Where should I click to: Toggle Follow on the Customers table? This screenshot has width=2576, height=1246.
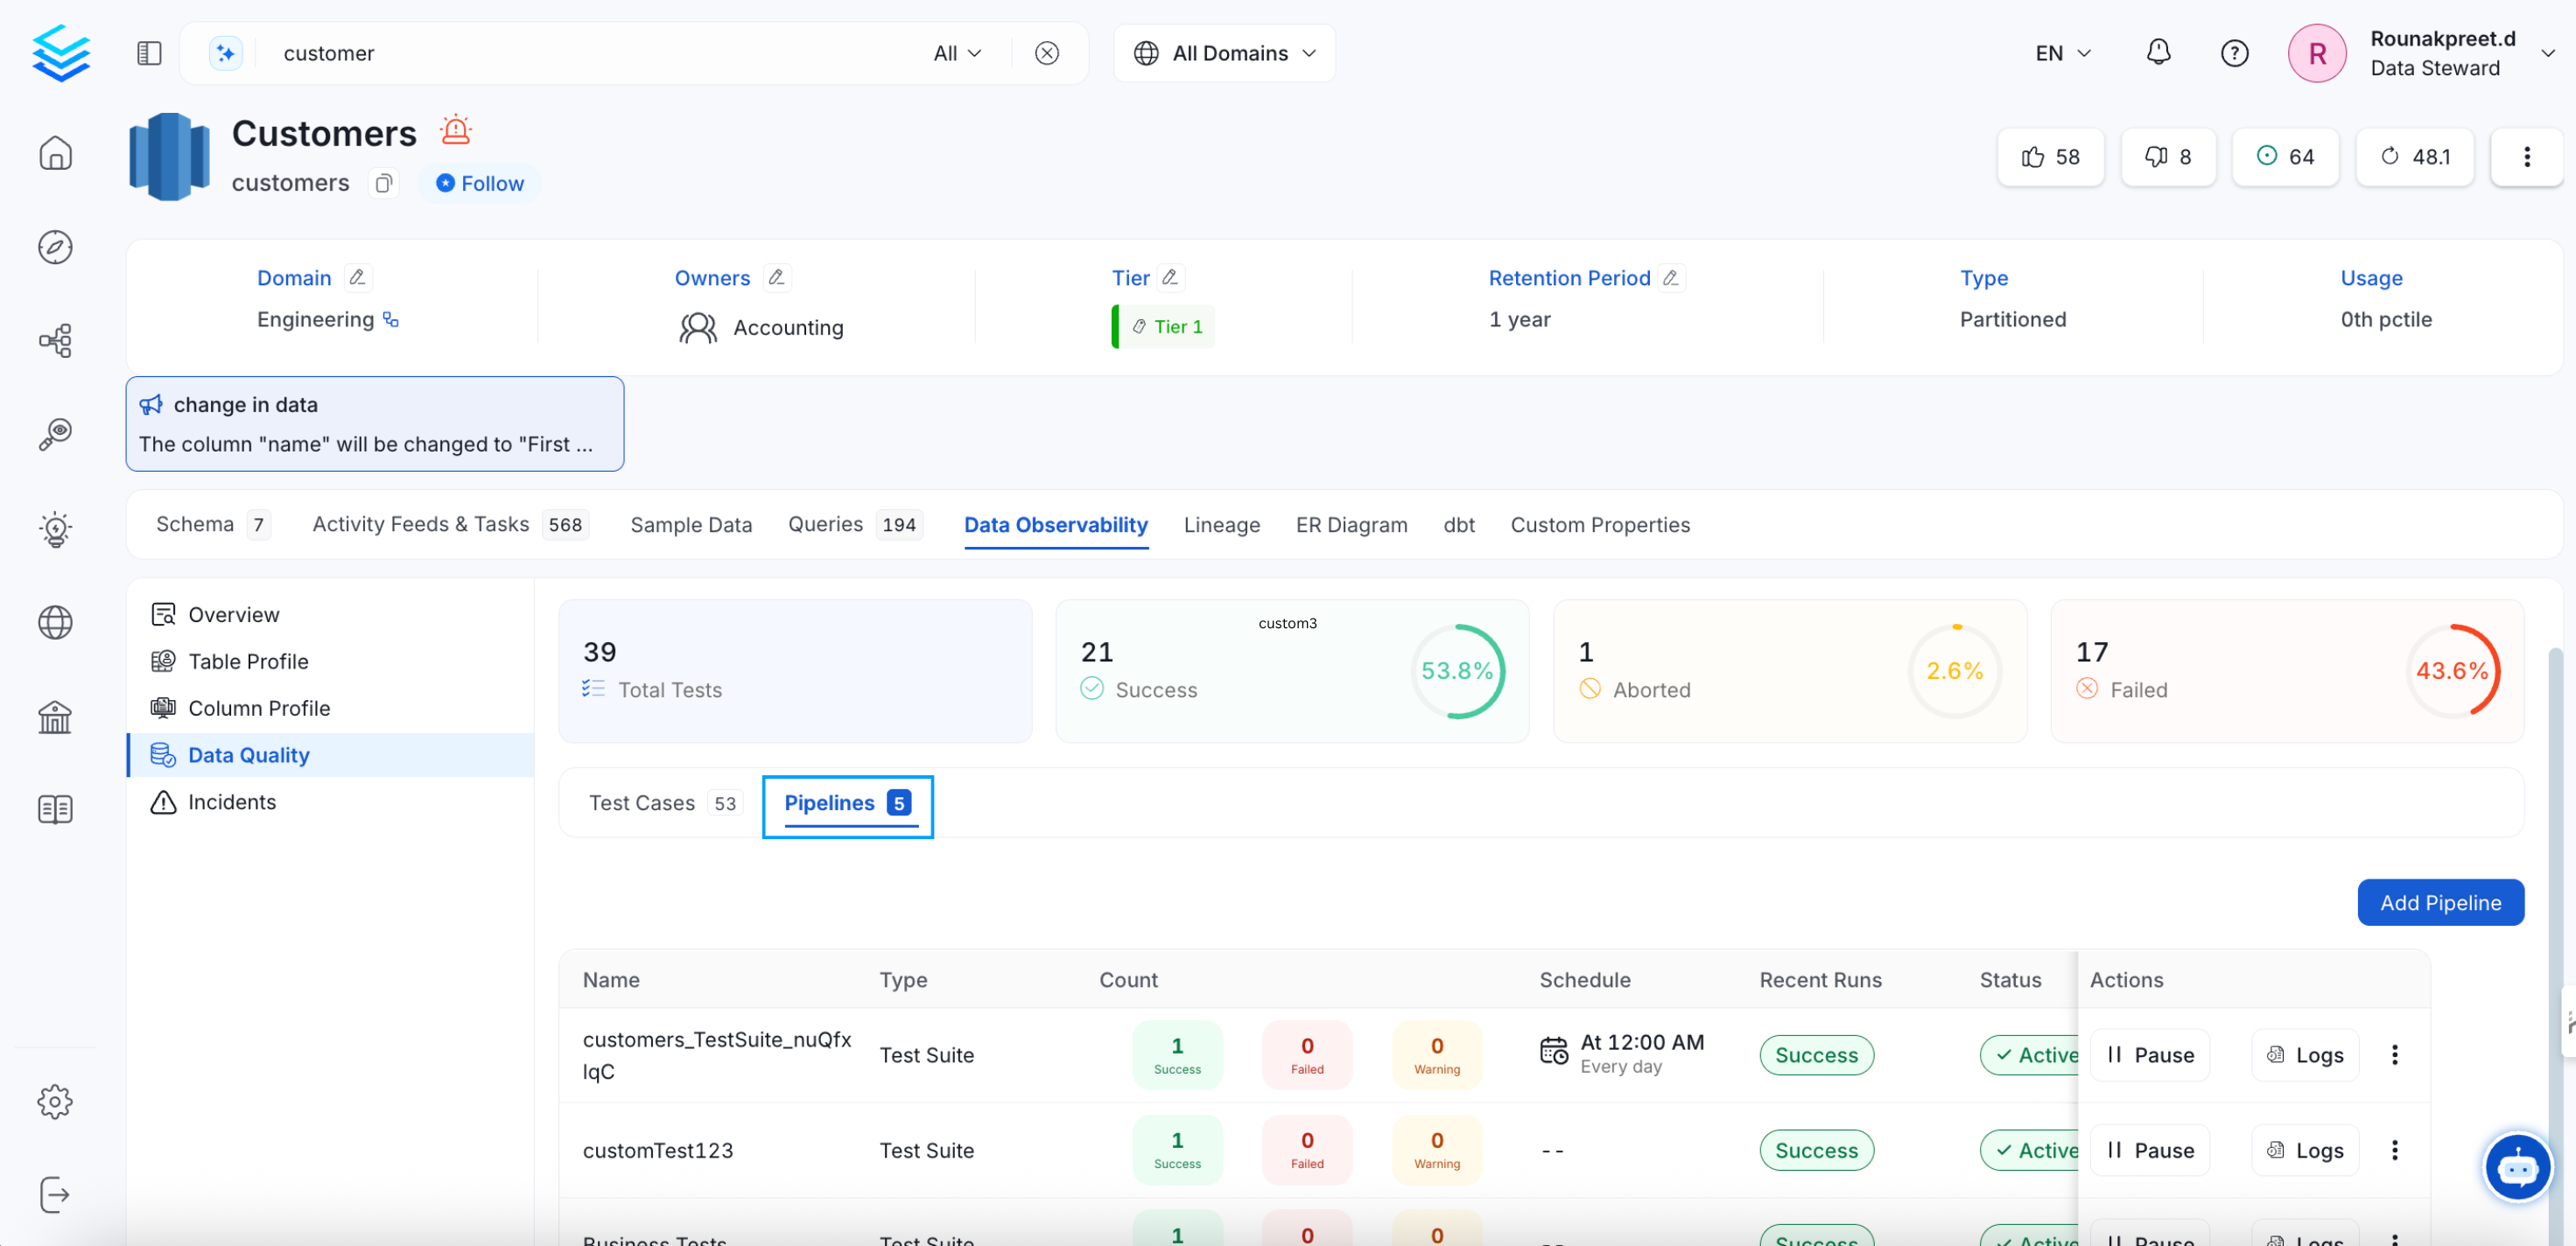pos(479,183)
